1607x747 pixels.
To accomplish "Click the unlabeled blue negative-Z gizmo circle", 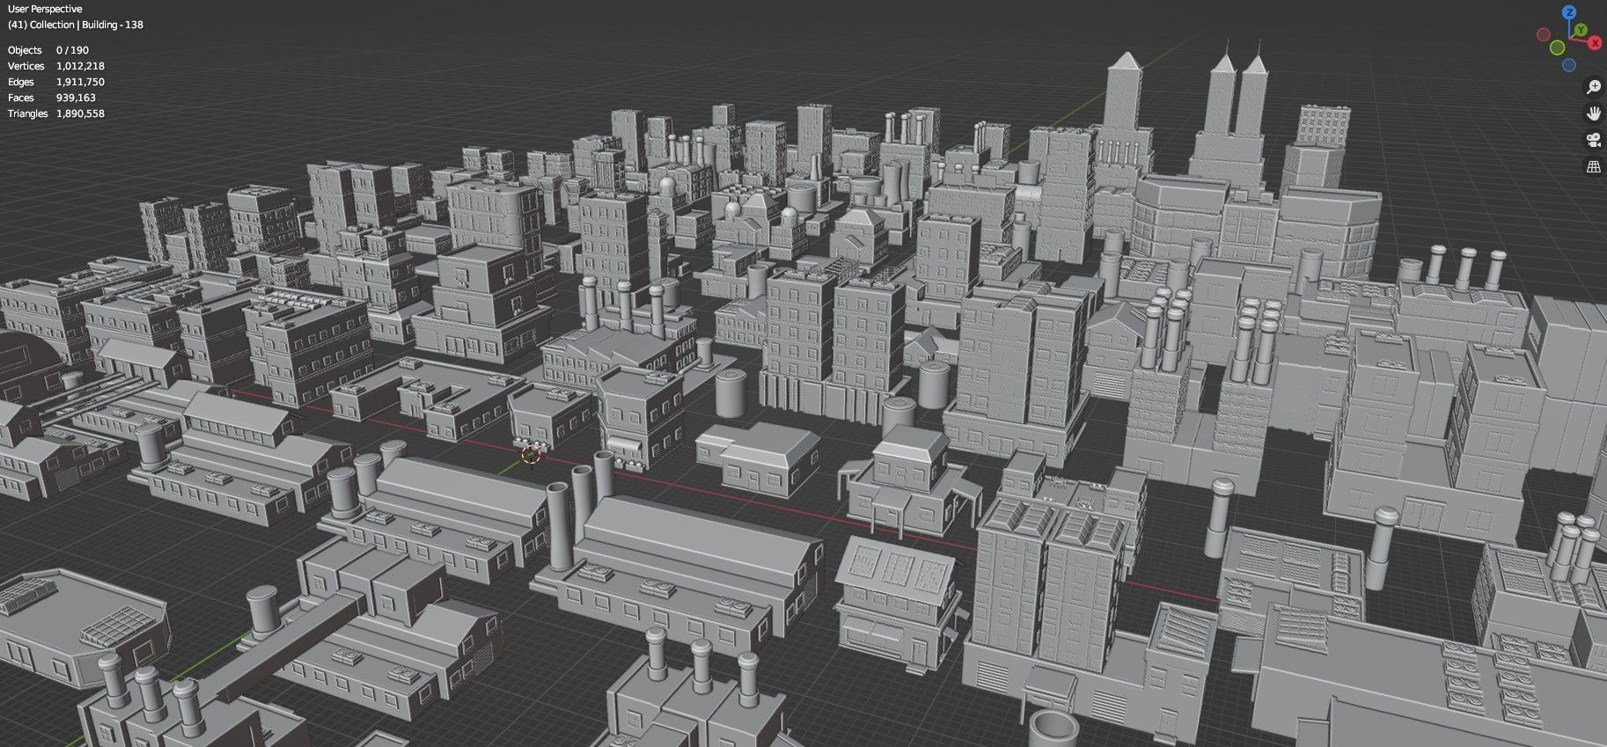I will [x=1569, y=65].
